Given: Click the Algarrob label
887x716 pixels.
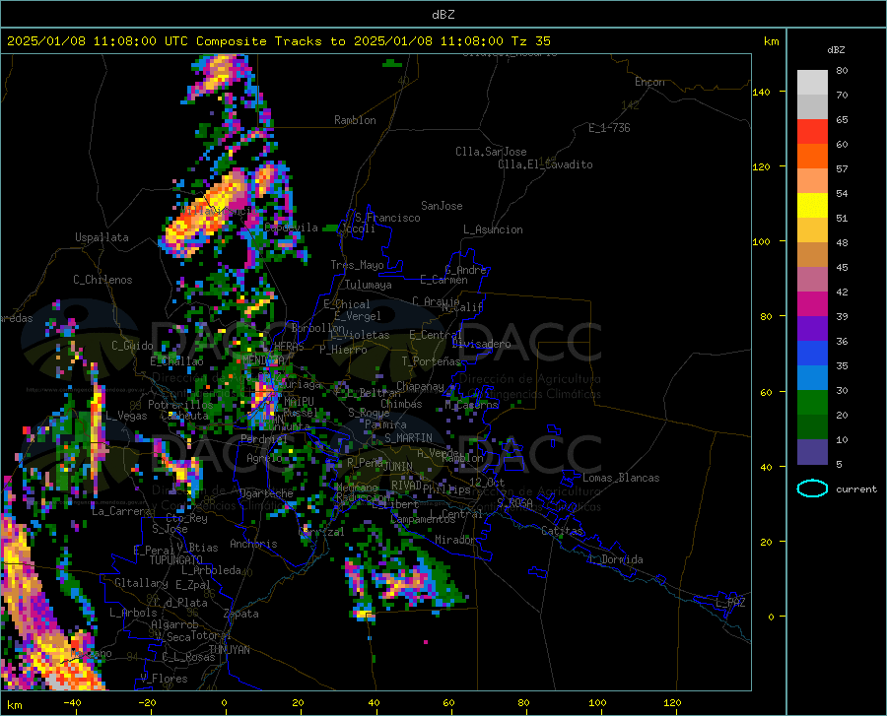Looking at the screenshot, I should tap(174, 624).
